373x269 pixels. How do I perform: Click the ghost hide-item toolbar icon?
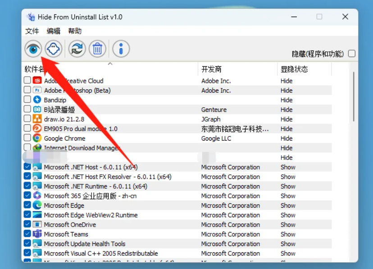[x=53, y=49]
